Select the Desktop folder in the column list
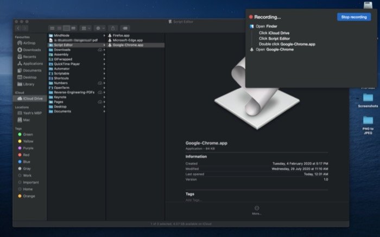380x237 pixels. [77, 106]
